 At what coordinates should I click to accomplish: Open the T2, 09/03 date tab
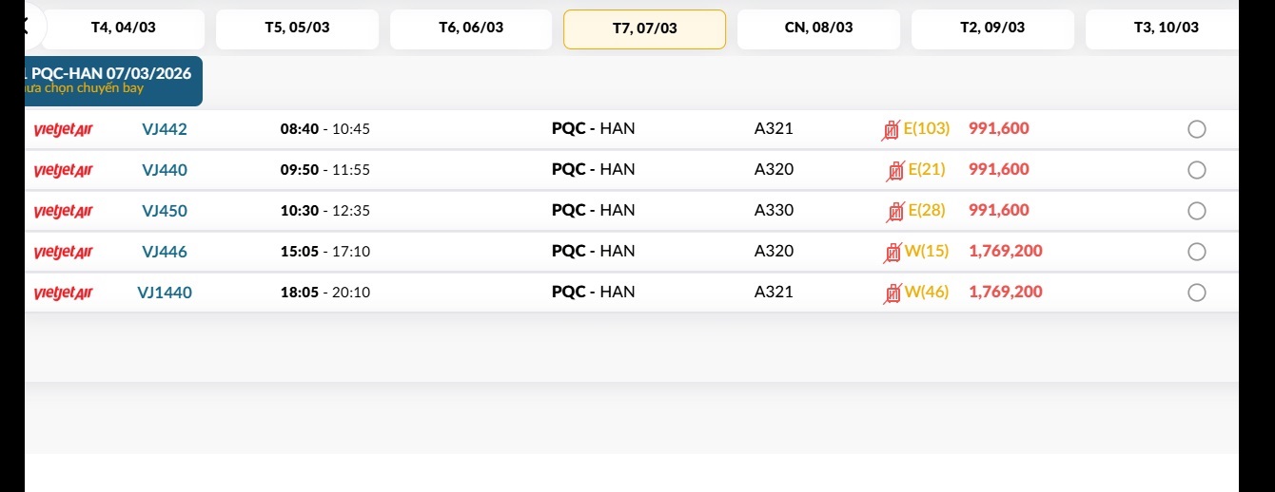992,28
